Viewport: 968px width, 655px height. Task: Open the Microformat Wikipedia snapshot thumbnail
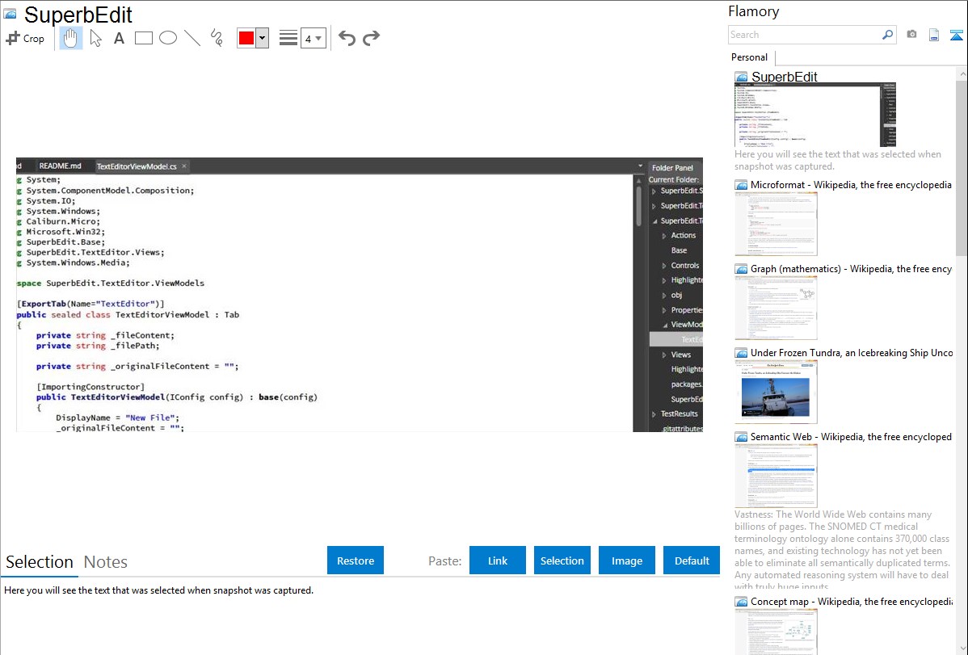pos(776,224)
